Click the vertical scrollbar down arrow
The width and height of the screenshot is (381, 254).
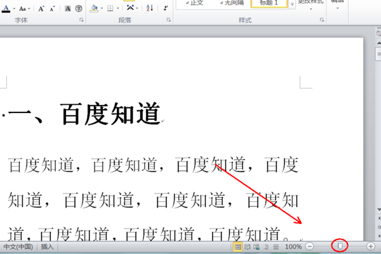click(x=379, y=210)
